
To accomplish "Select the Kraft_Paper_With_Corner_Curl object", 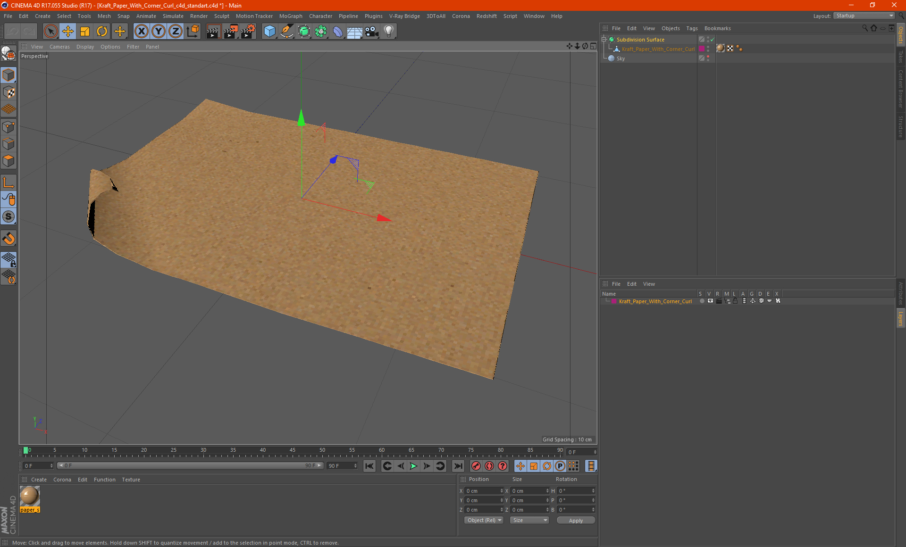I will [x=658, y=49].
